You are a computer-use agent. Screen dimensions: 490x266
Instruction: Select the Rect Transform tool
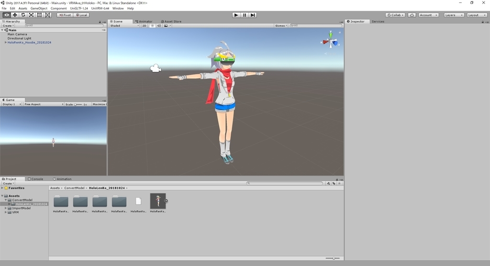coord(39,15)
